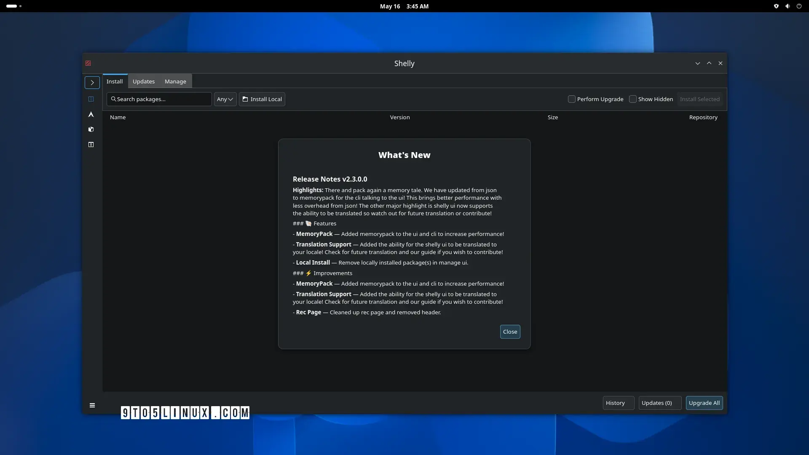Switch to the Manage tab
Image resolution: width=809 pixels, height=455 pixels.
175,81
